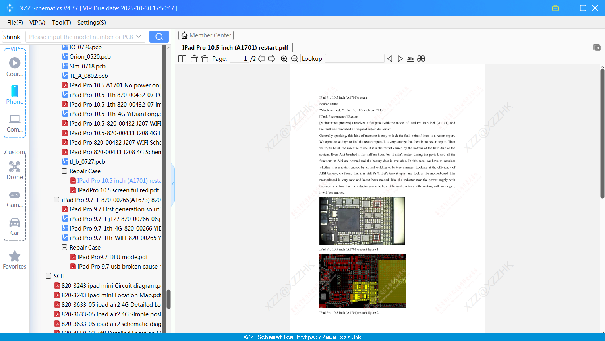Collapse the SCH folder
This screenshot has height=341, width=605.
(48, 276)
